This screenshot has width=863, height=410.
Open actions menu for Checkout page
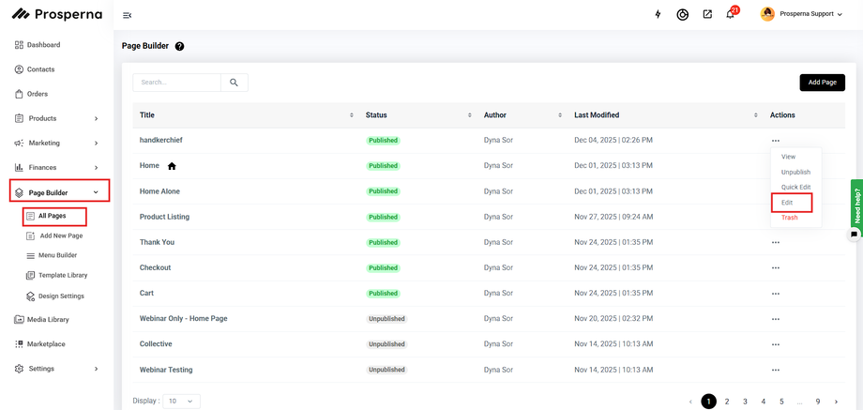click(x=776, y=267)
